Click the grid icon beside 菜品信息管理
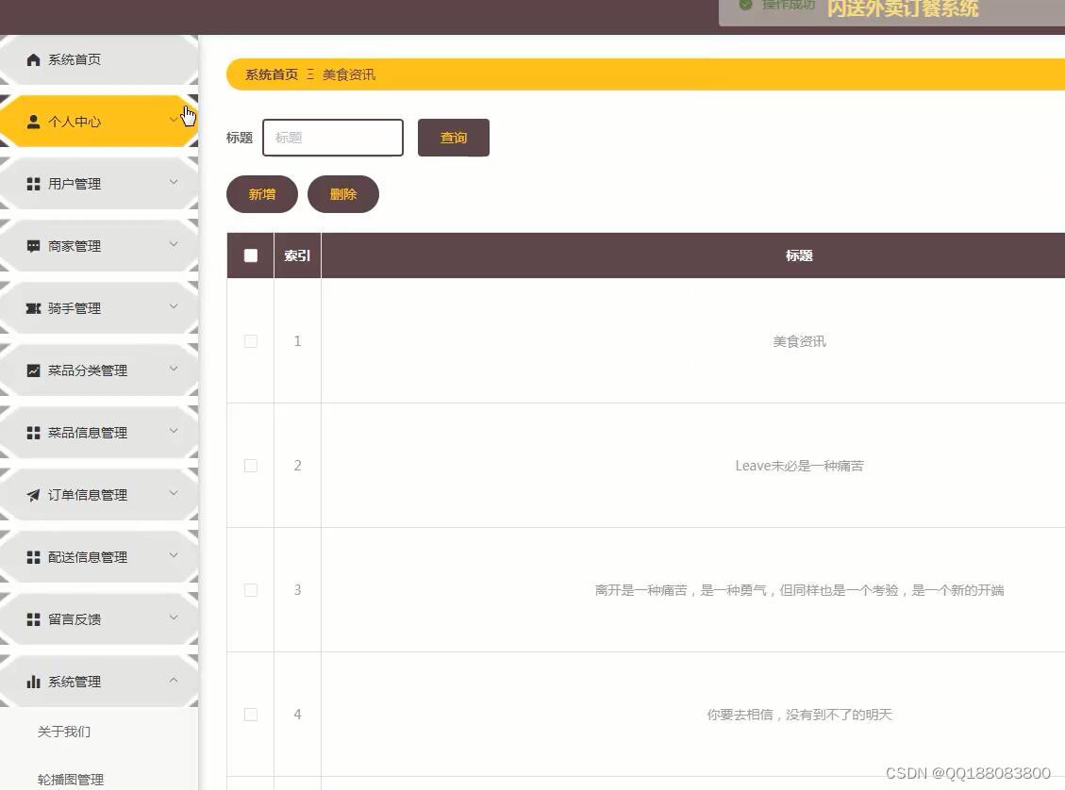The image size is (1065, 790). pyautogui.click(x=33, y=433)
